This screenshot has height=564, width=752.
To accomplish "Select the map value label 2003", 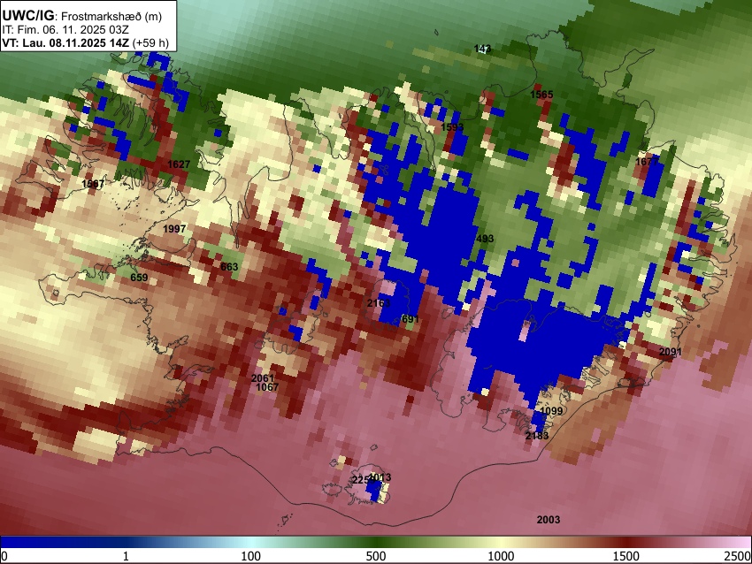I will [549, 520].
